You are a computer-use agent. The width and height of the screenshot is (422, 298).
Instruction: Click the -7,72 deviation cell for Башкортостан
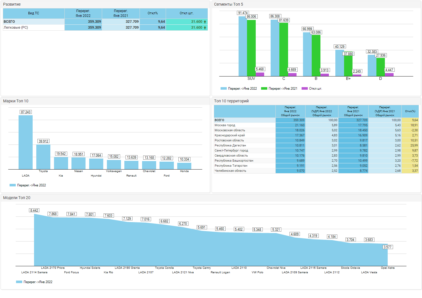(x=410, y=161)
